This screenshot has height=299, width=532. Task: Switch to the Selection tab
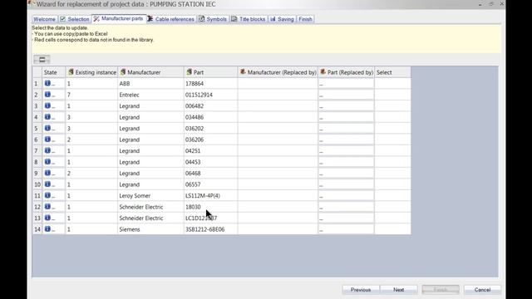74,19
